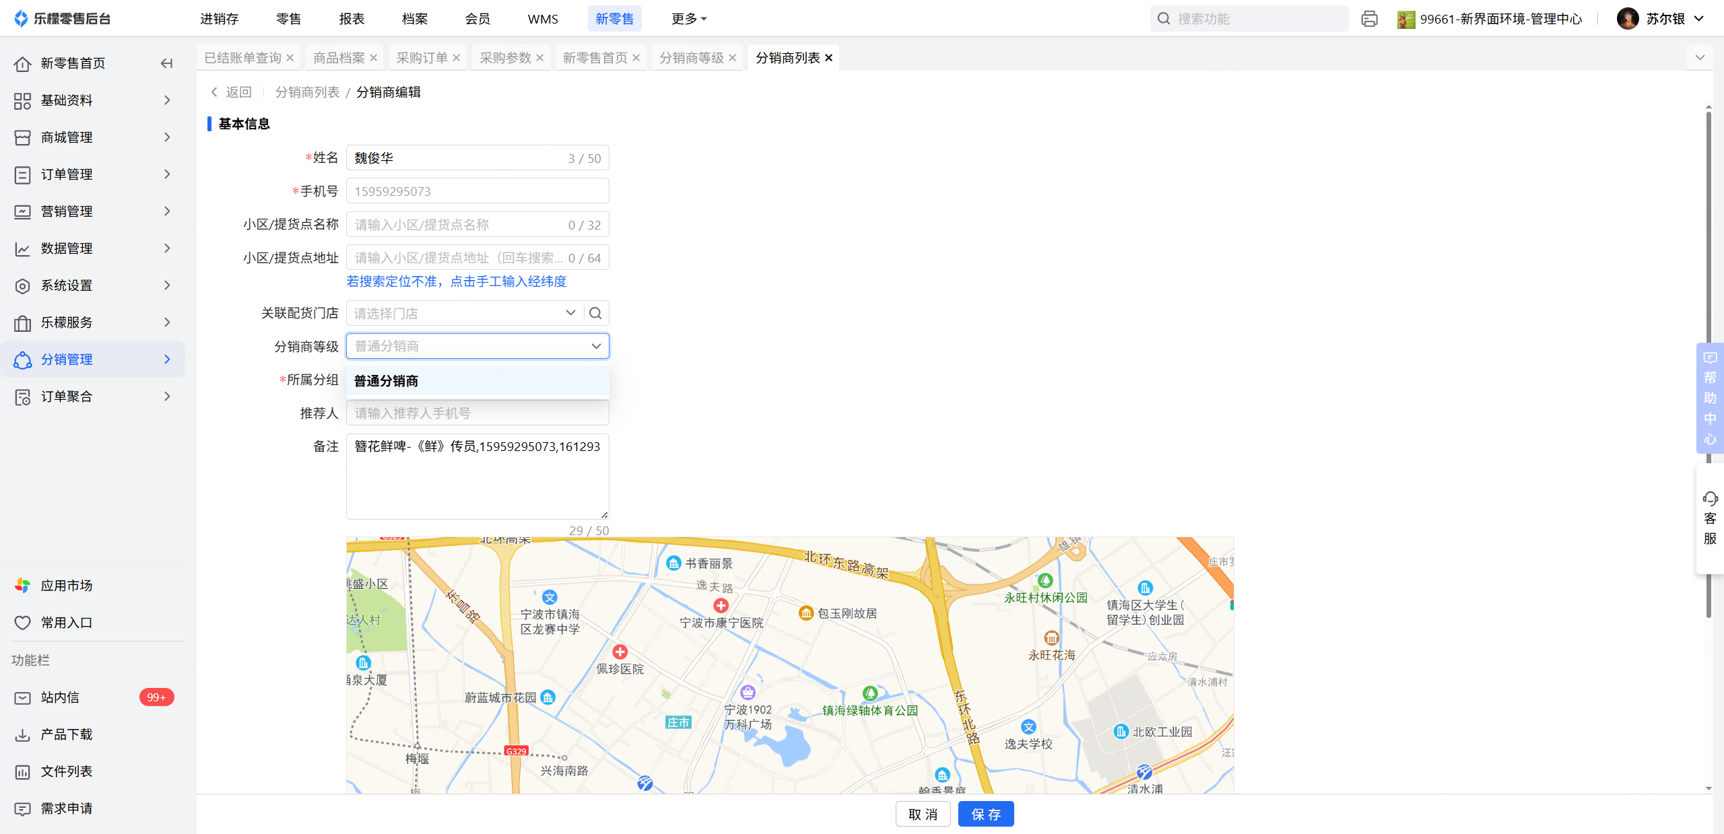Collapse sidebar with the arrow icon
This screenshot has width=1724, height=834.
point(166,63)
